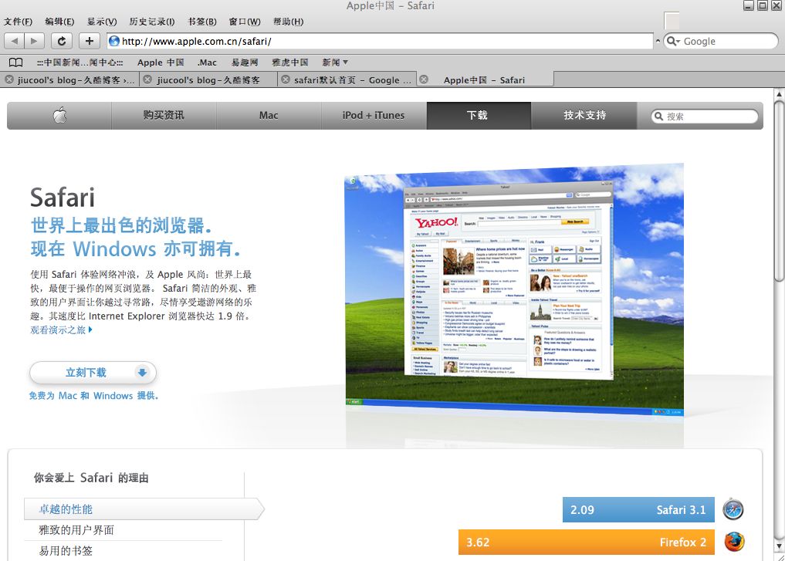
Task: Open the 显示(V) menu
Action: [x=102, y=22]
